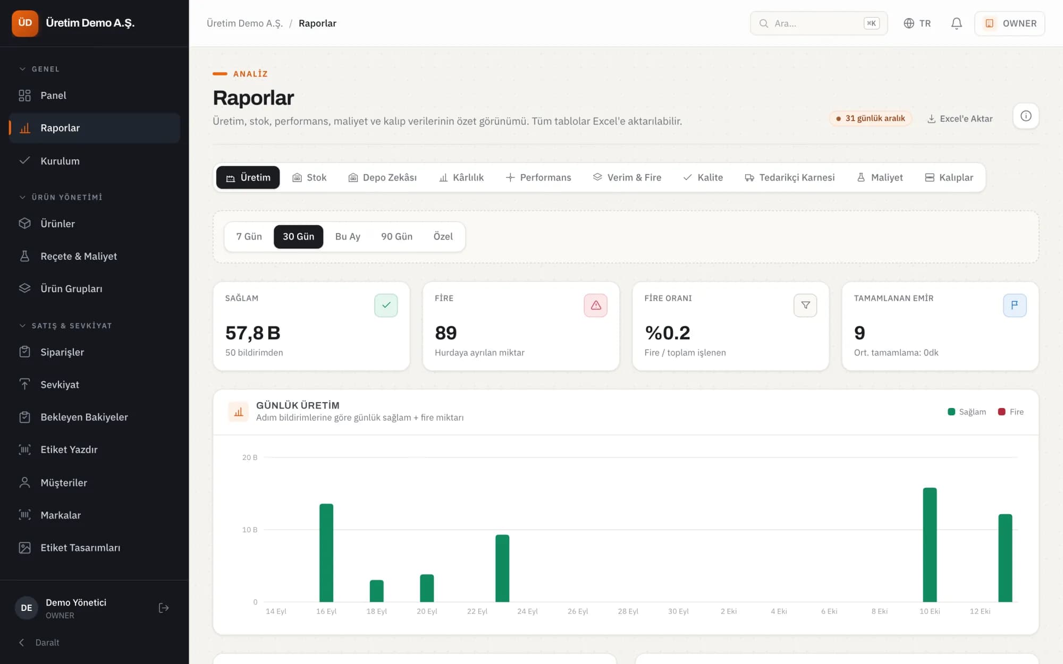Click Üretim Demo A.Ş. breadcrumb link

pos(244,23)
